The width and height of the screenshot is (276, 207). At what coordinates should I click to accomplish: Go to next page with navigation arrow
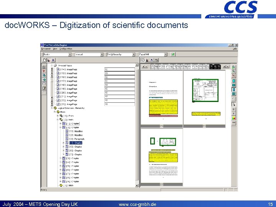(225, 67)
